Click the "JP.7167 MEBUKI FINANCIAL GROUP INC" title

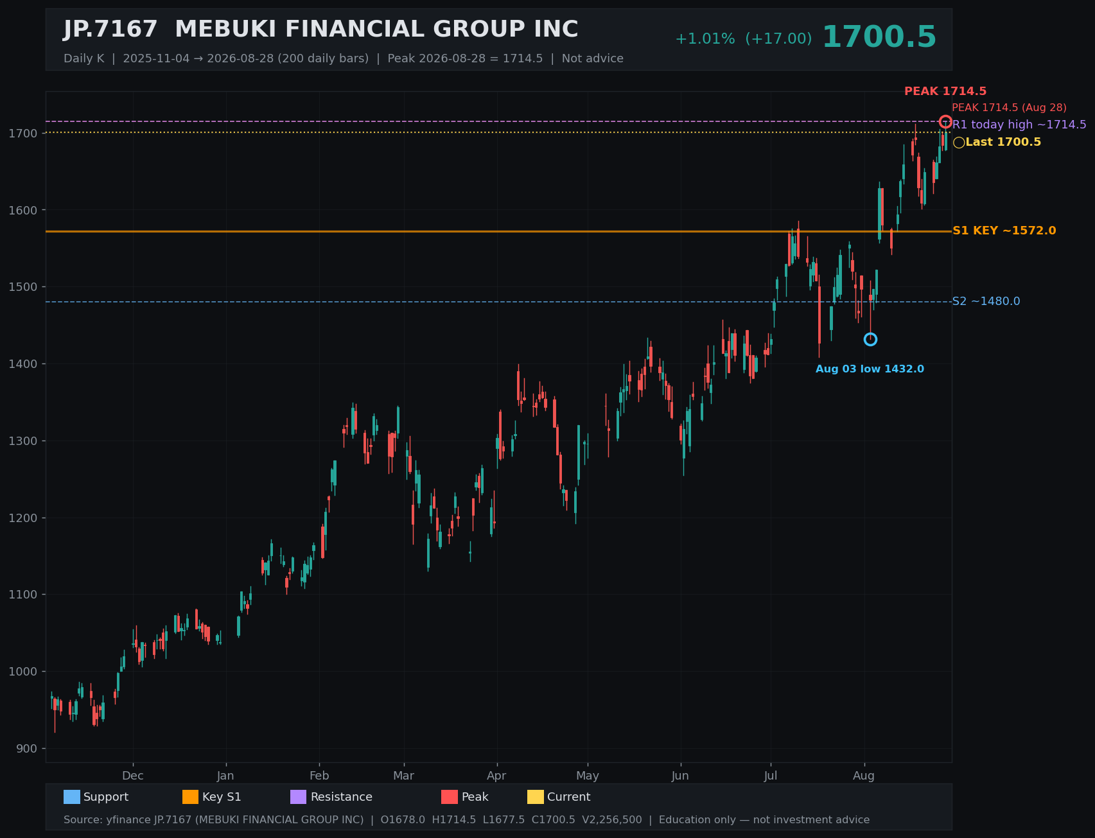click(321, 30)
